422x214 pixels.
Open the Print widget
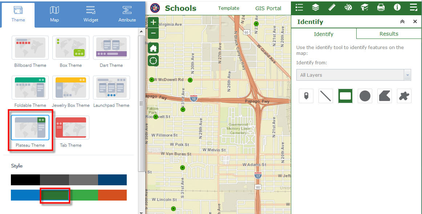pyautogui.click(x=381, y=7)
